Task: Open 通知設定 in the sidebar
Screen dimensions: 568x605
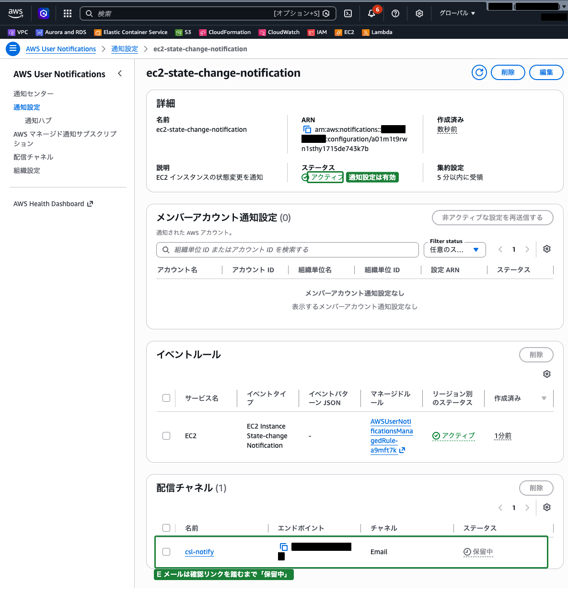Action: (27, 107)
